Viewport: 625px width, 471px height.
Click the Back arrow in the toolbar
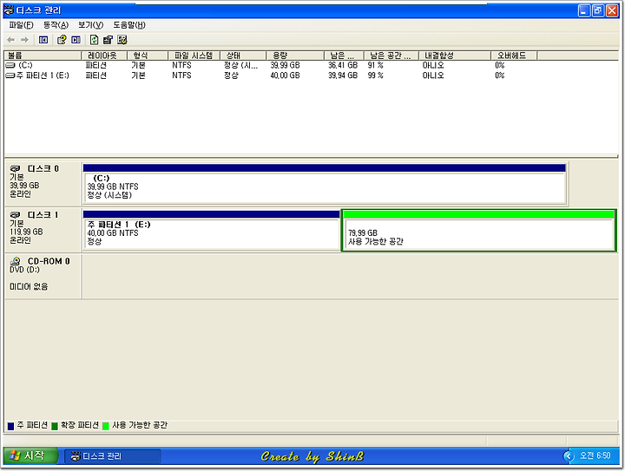coord(11,40)
